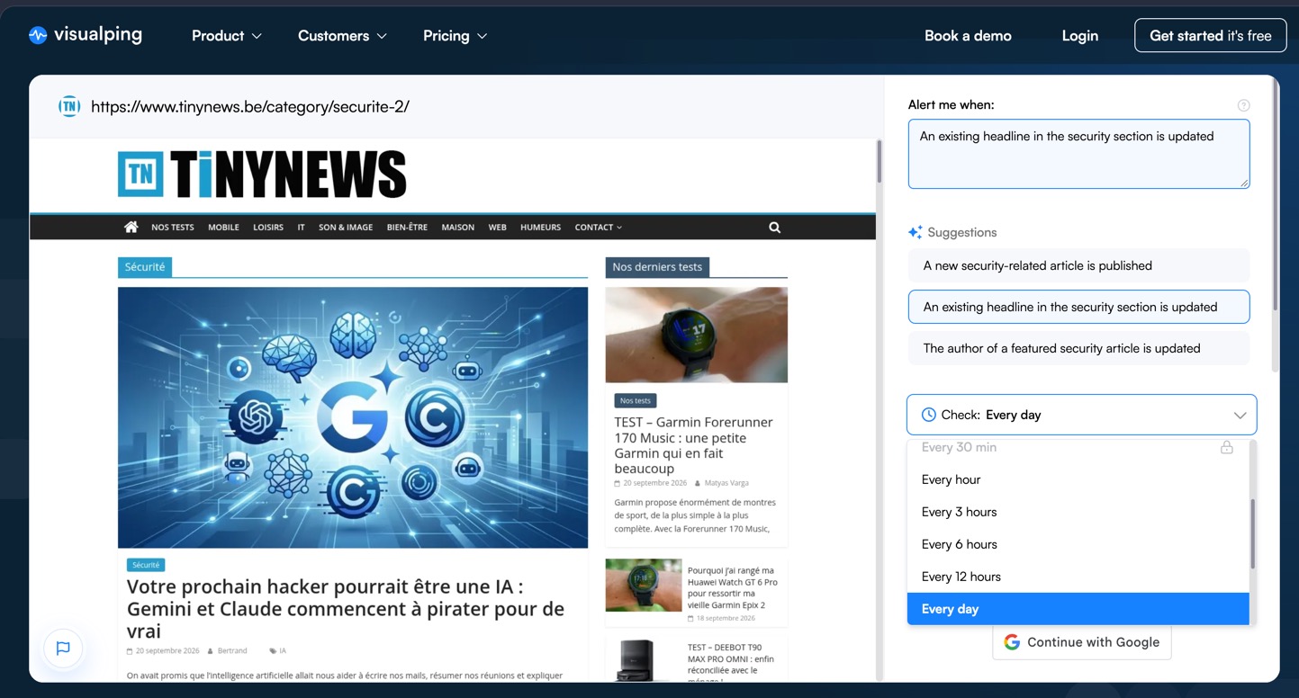
Task: Expand the Product menu
Action: [x=227, y=36]
